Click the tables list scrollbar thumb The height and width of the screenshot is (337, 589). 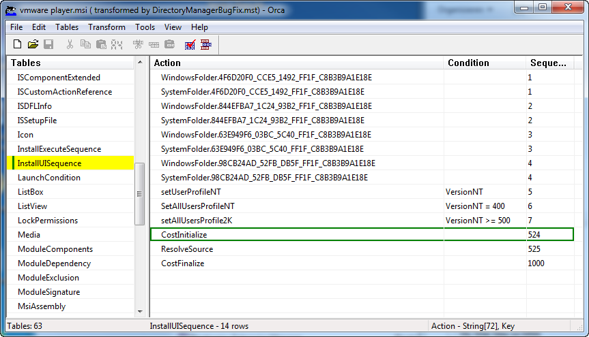coord(140,194)
